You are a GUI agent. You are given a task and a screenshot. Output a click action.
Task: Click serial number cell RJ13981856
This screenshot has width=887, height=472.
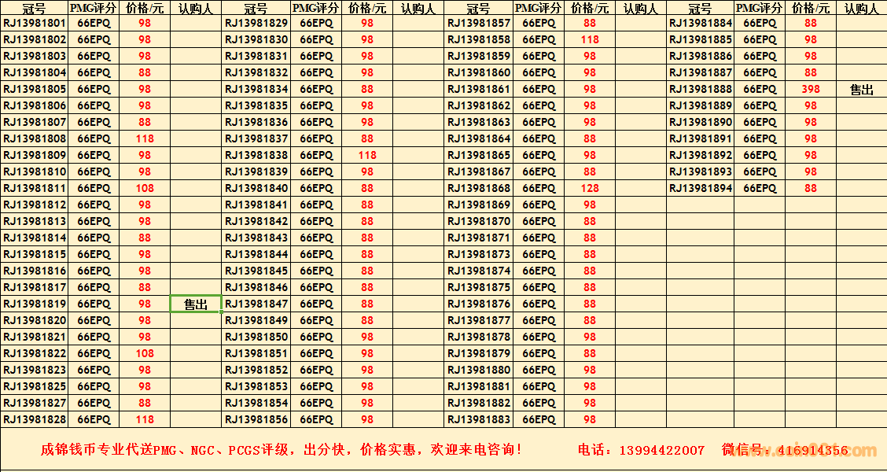256,420
